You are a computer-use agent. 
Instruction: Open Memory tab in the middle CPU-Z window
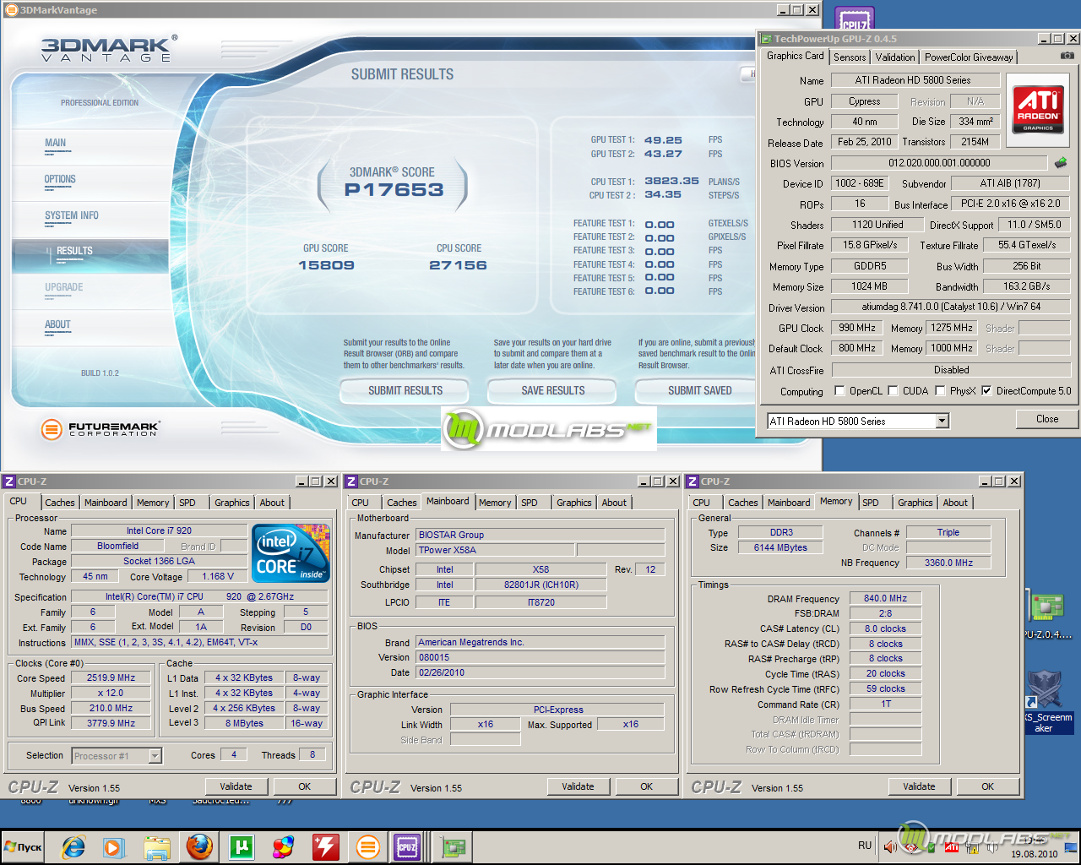tap(495, 503)
